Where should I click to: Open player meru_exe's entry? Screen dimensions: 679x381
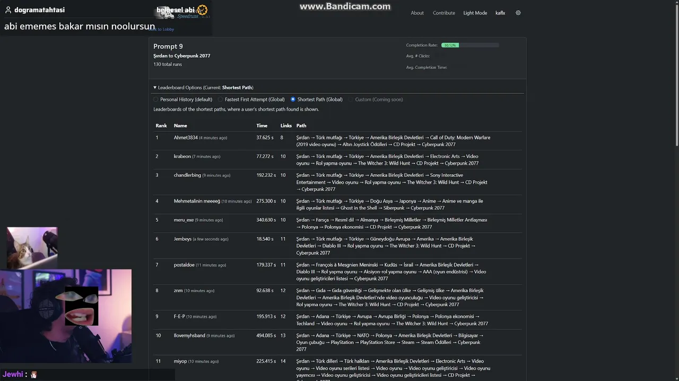pos(184,220)
